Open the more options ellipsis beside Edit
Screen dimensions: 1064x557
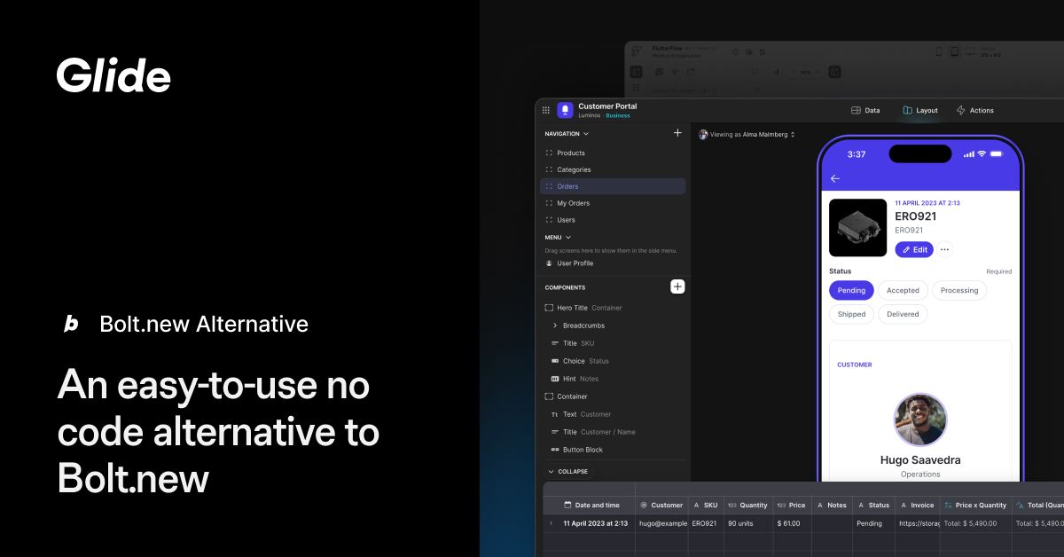click(x=944, y=249)
